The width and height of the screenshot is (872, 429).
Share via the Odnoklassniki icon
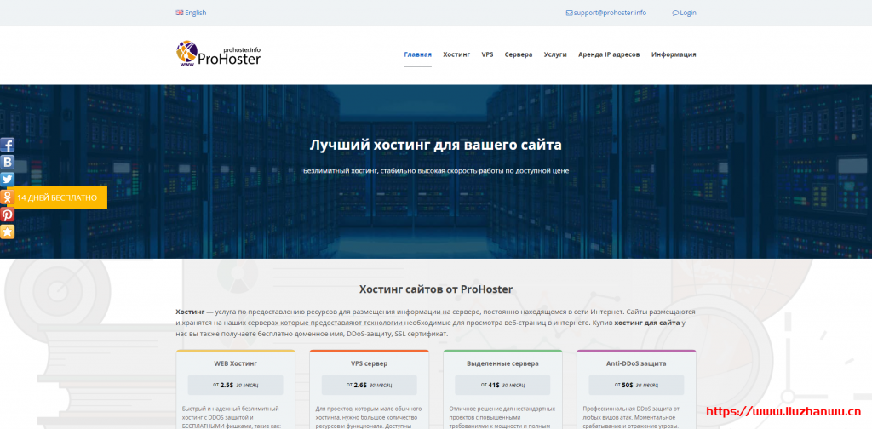(x=7, y=197)
